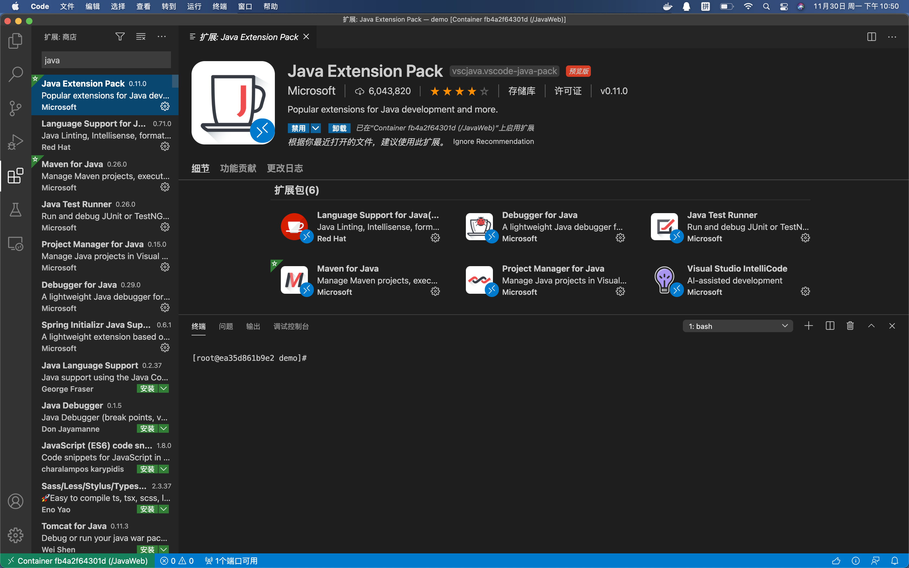The height and width of the screenshot is (568, 909).
Task: Kill terminal using the trash icon
Action: 850,326
